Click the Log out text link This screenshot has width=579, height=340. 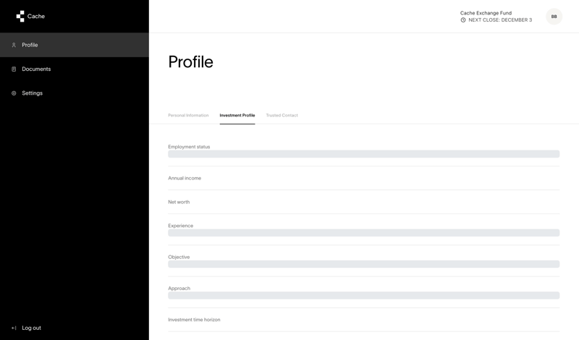click(31, 328)
